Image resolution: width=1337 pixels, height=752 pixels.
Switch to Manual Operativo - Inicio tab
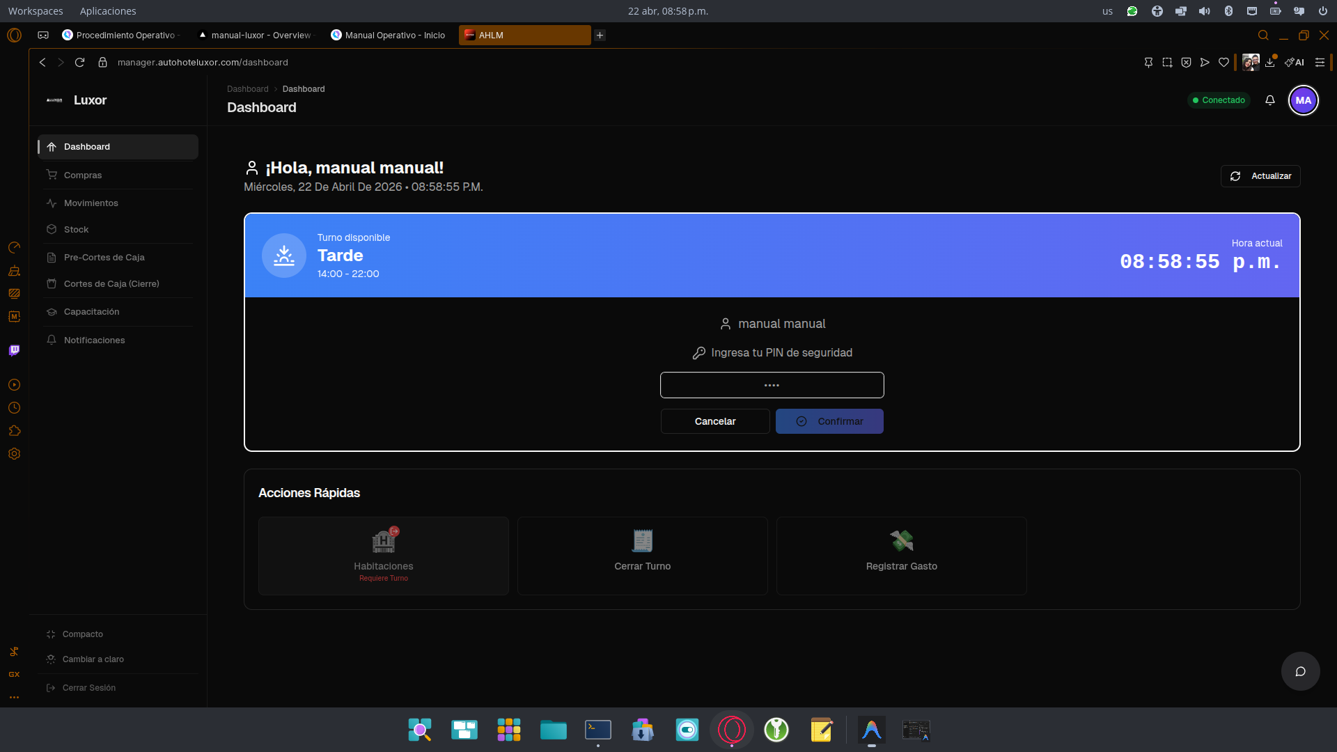click(x=389, y=35)
